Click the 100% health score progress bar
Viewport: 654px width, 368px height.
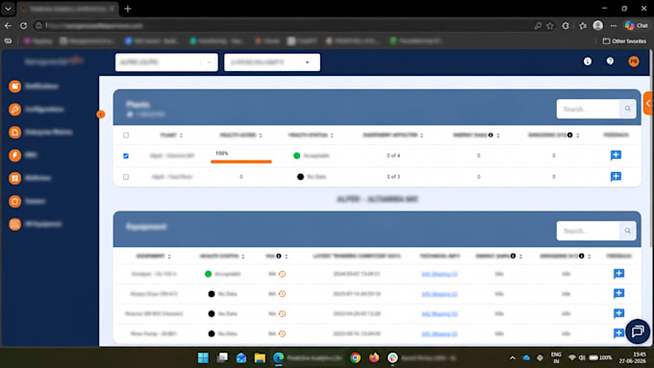(x=241, y=161)
